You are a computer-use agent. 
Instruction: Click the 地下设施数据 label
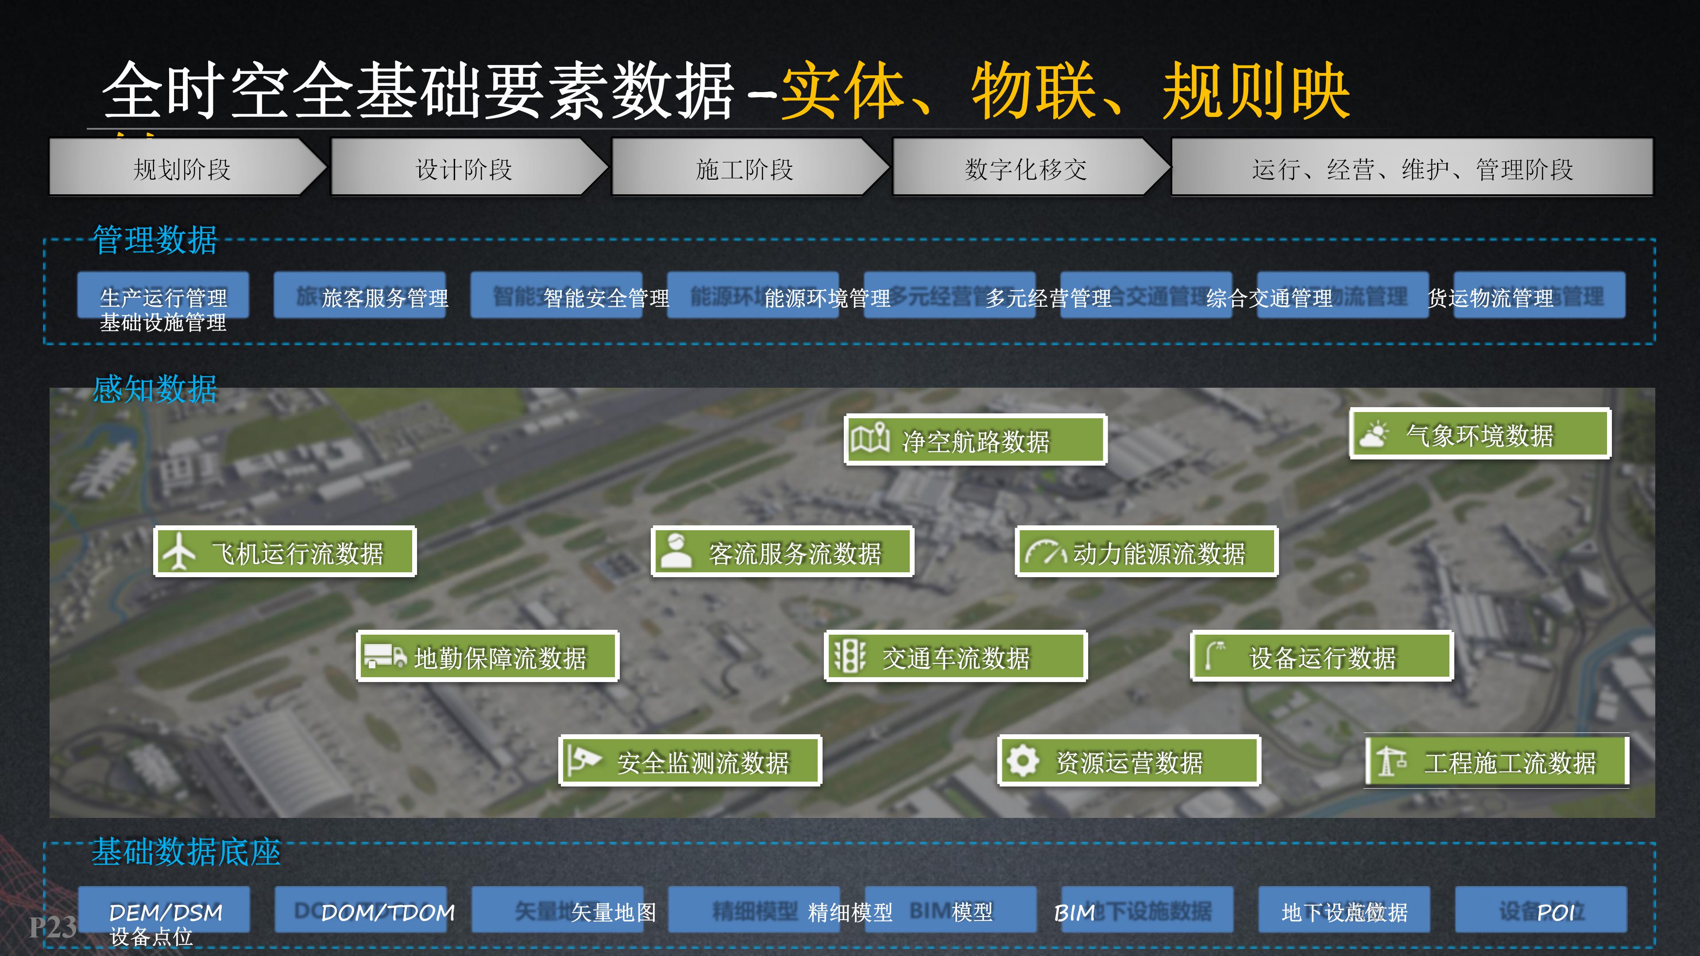1345,913
